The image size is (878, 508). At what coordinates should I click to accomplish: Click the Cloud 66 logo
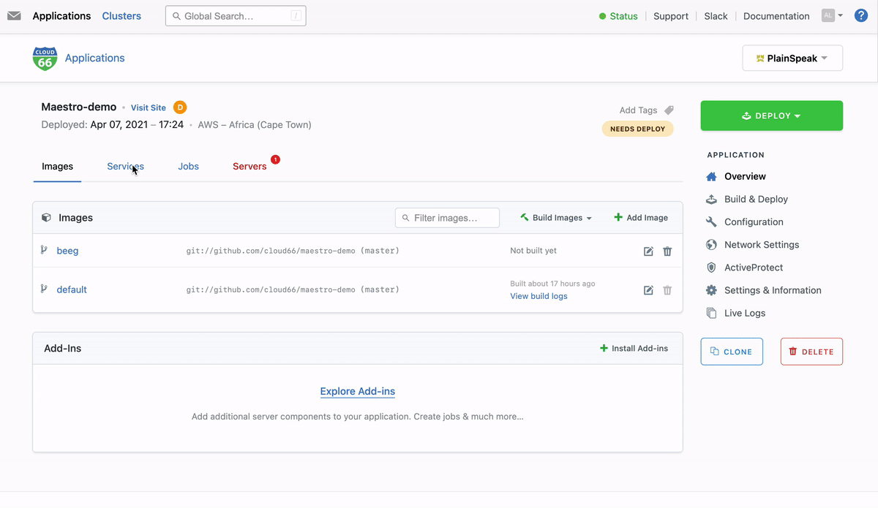(x=45, y=58)
